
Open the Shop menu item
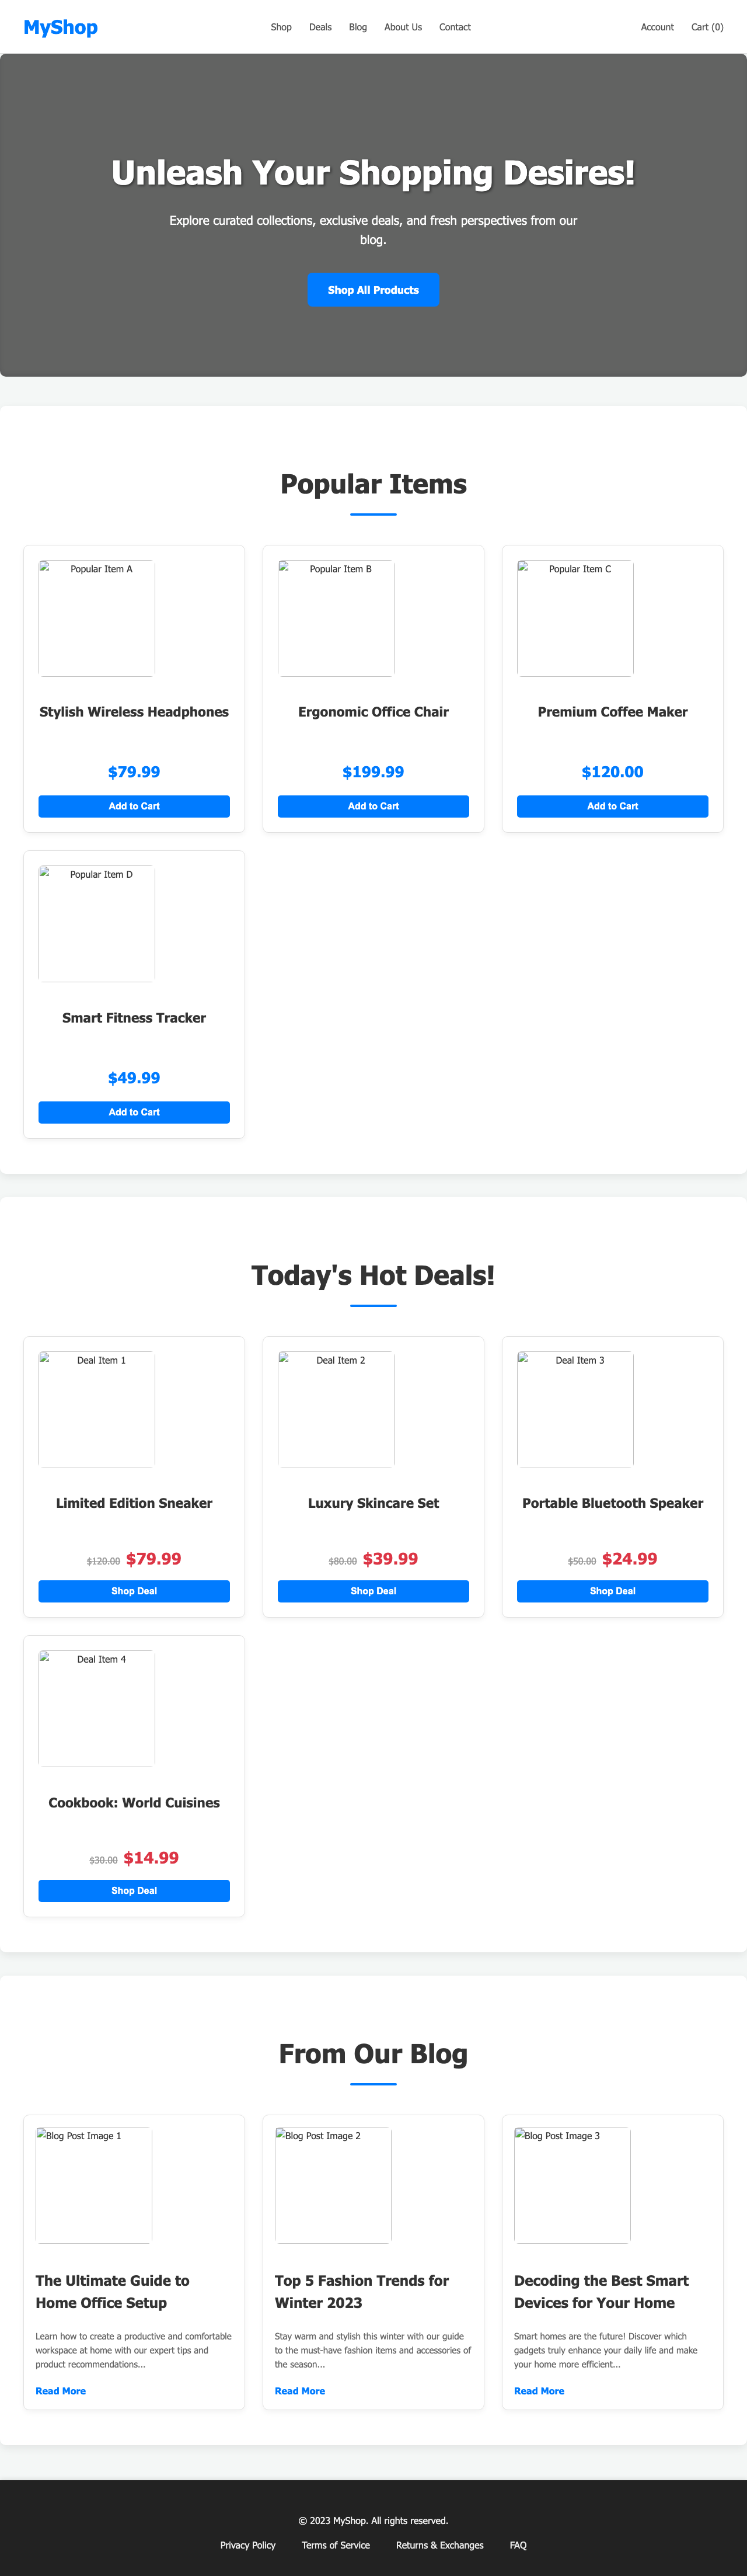[281, 27]
